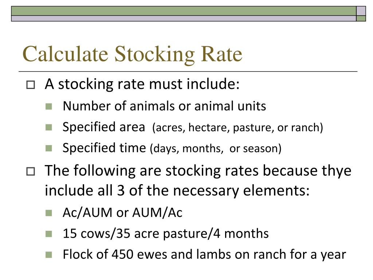The image size is (373, 280).
Task: Select the text Number of animals or animal units
Action: pos(164,106)
